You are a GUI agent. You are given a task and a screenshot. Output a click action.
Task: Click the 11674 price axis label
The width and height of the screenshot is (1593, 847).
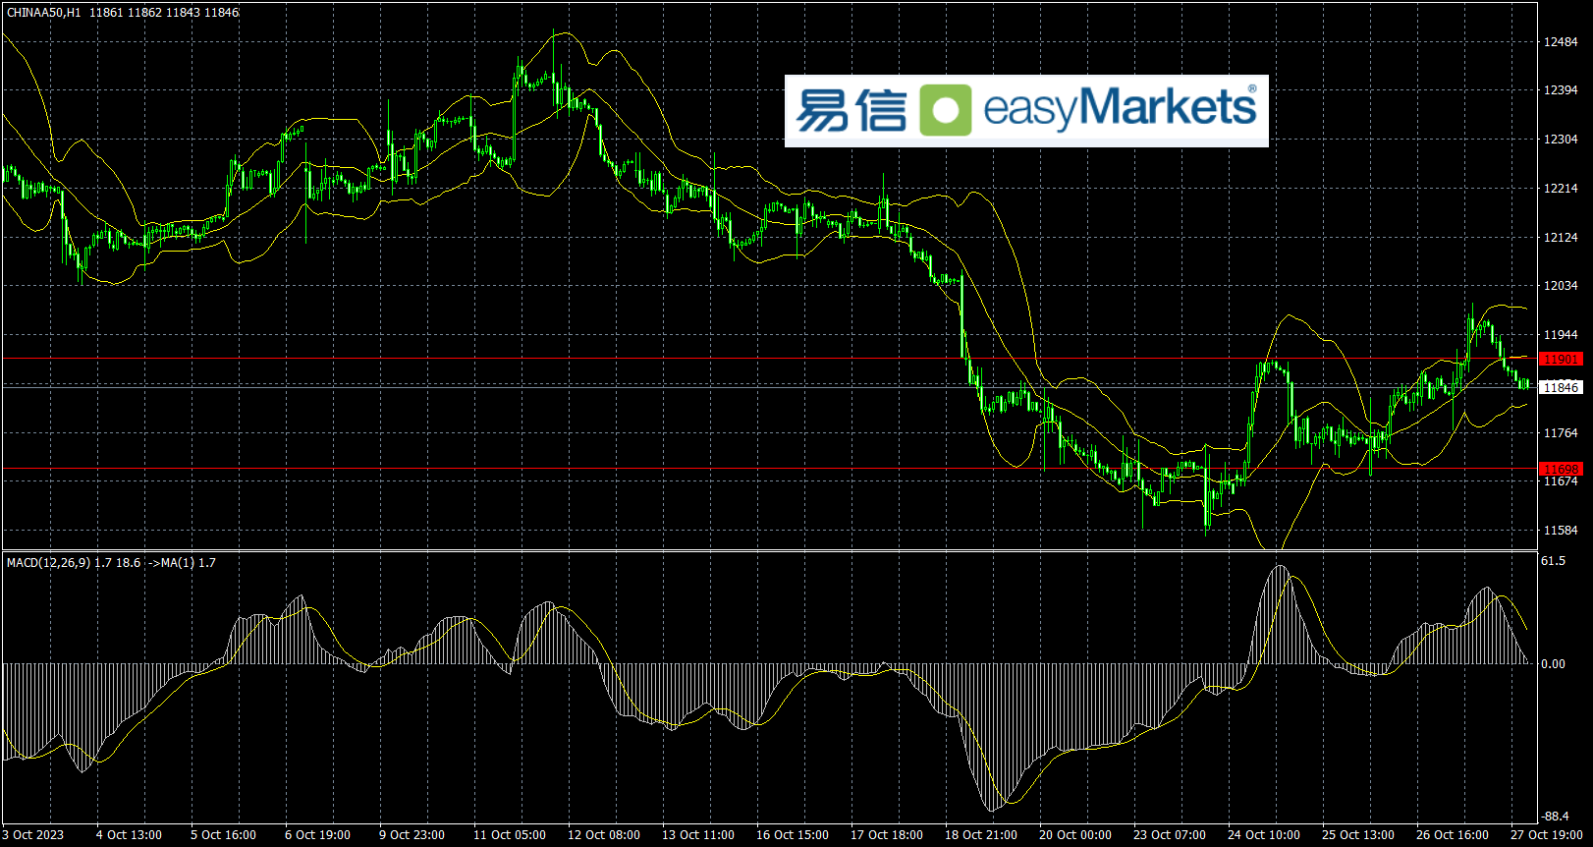[1561, 481]
